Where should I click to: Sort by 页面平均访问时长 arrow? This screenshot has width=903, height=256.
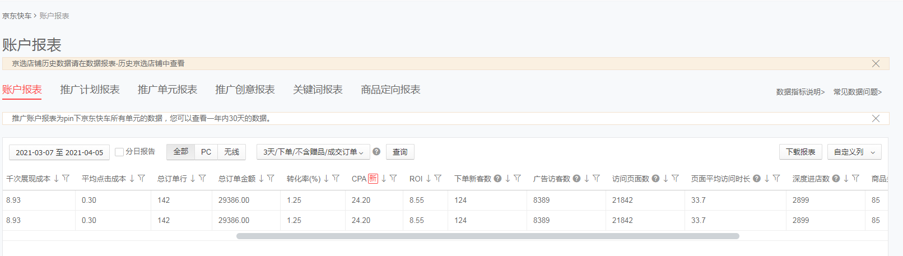coord(767,179)
